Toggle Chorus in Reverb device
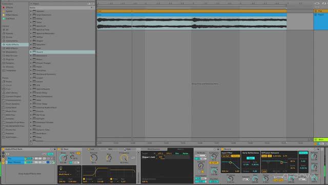Screen dimensions: 328x185 coord(303,153)
